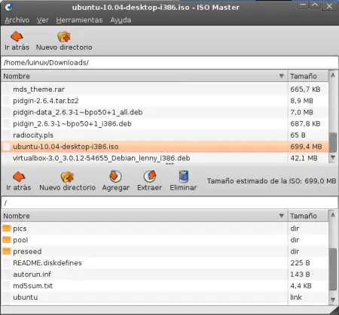Select autorun.inf in ISO contents
Screen dimensions: 339x315
coord(32,274)
